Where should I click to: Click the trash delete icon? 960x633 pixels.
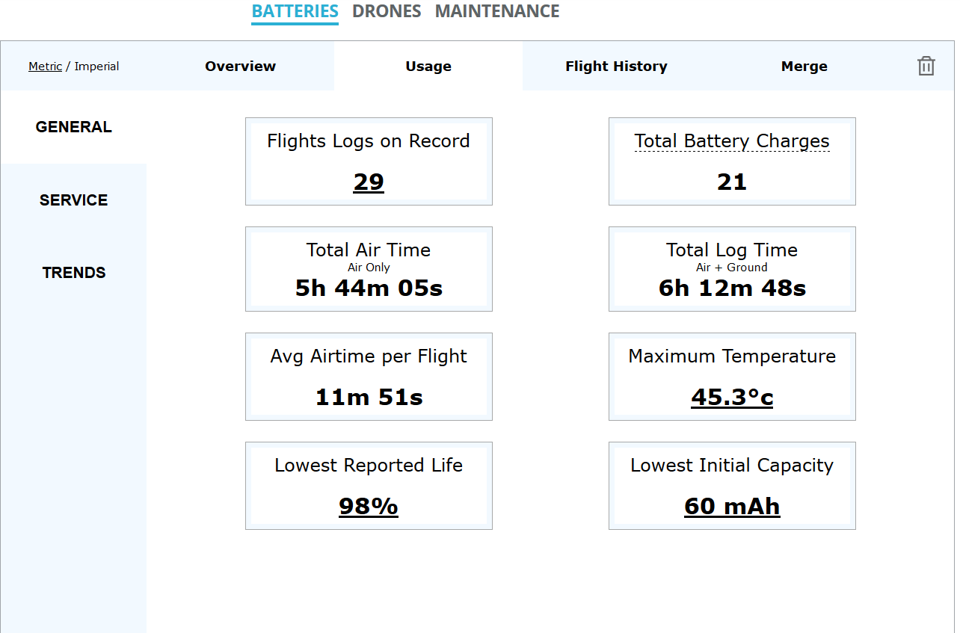click(x=926, y=66)
